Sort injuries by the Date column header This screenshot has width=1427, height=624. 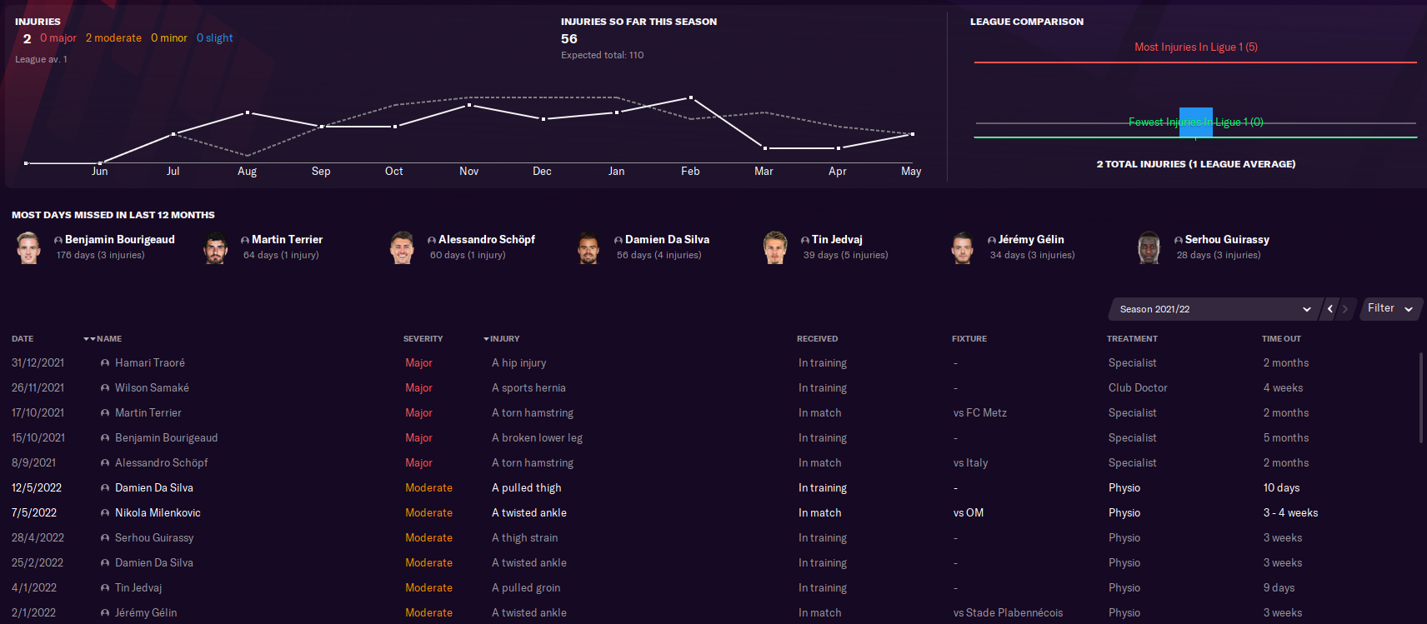tap(23, 339)
